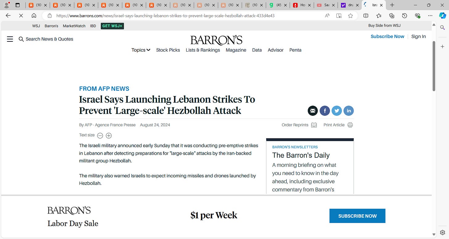This screenshot has height=239, width=449.
Task: Click the blue SUBSCRIBE NOW banner button
Action: 357,216
